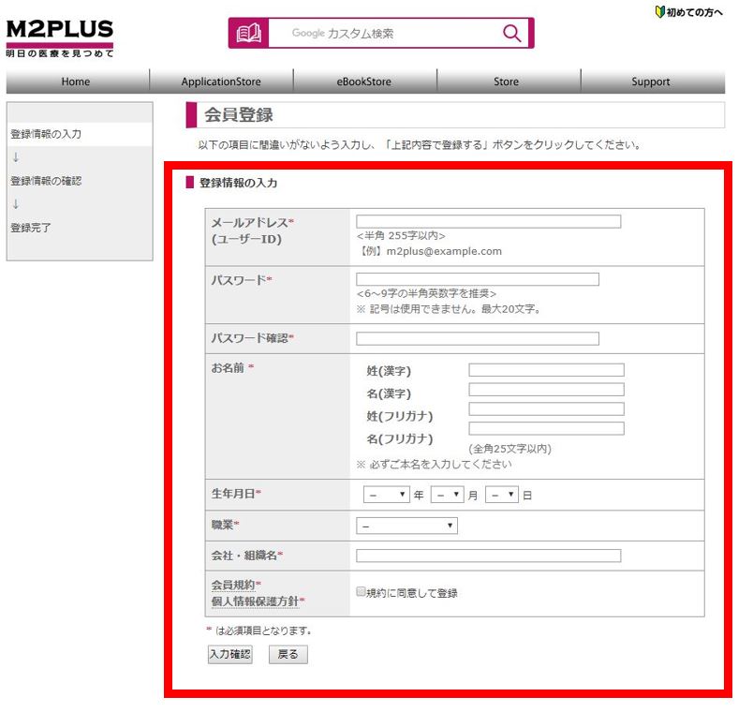Viewport: 753px width, 712px height.
Task: Click the 会員登録 page heading
Action: click(x=239, y=115)
